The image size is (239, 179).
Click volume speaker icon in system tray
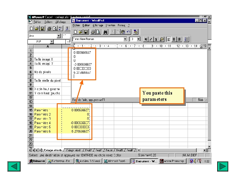pyautogui.click(x=195, y=161)
